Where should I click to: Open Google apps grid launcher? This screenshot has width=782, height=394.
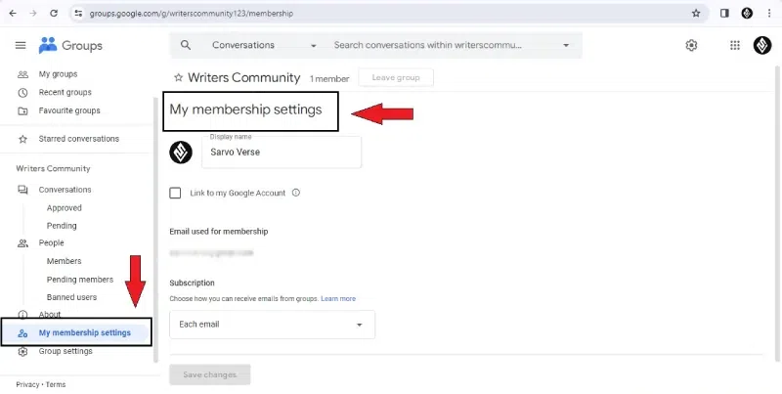coord(735,45)
